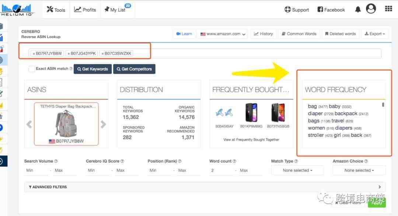Enable the Exact ASIN match checkbox
The image size is (398, 216).
(x=32, y=69)
